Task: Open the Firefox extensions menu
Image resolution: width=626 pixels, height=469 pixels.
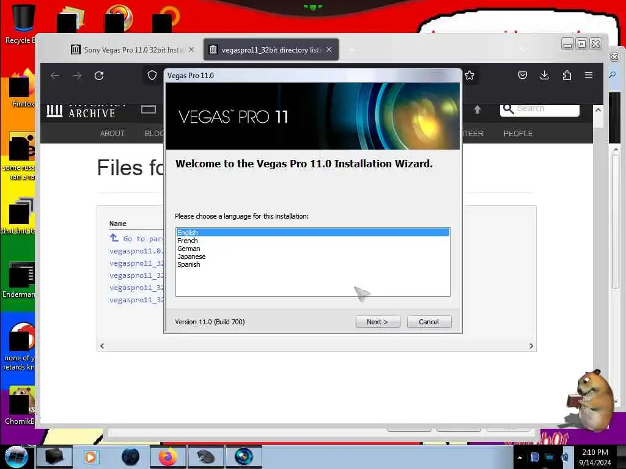Action: 567,75
